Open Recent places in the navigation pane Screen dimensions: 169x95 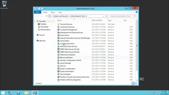click(45, 30)
